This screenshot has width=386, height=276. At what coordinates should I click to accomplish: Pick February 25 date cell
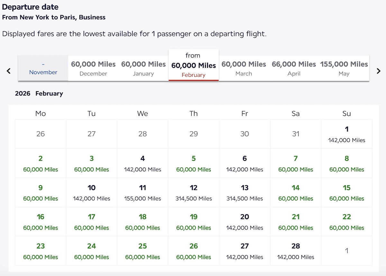pos(142,251)
